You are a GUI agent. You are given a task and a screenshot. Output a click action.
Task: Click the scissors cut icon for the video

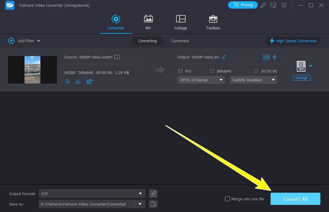(78, 82)
